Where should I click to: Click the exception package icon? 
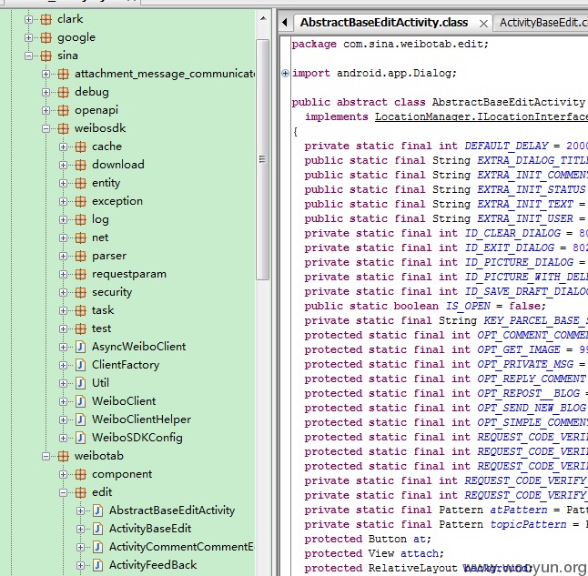point(80,201)
